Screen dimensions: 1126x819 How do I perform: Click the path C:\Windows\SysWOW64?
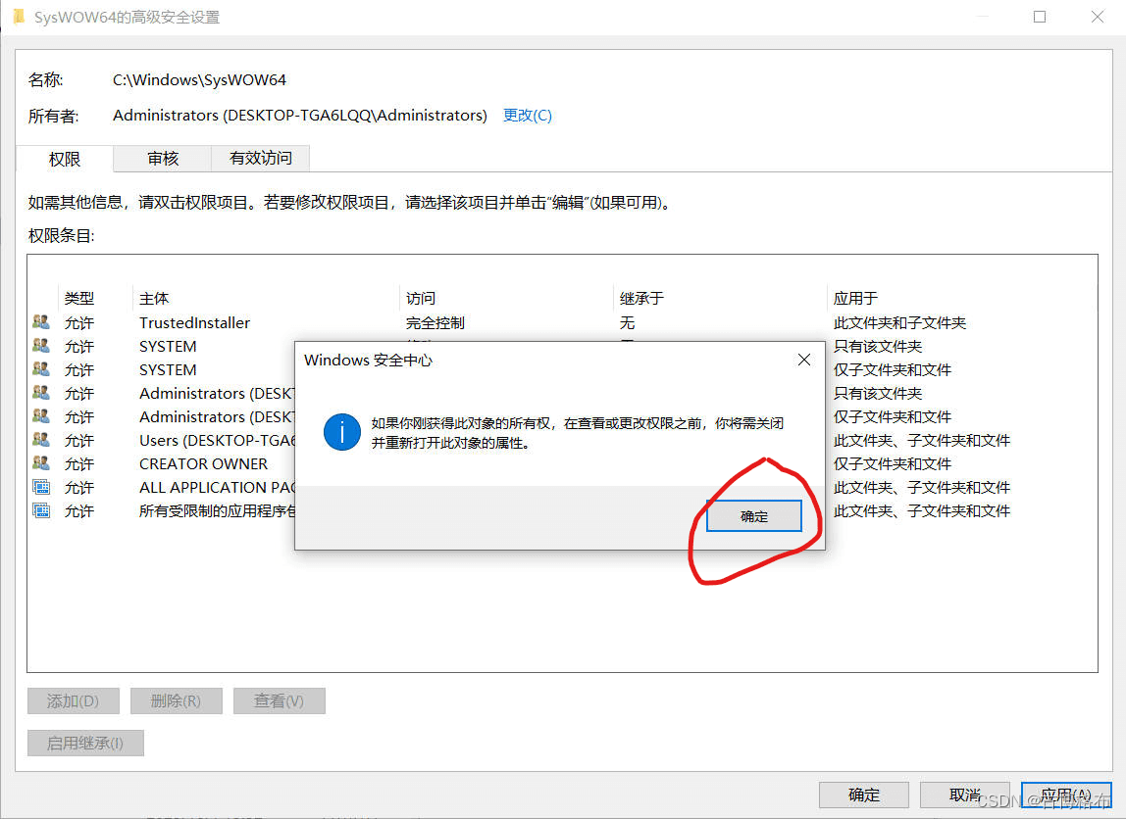(x=200, y=79)
